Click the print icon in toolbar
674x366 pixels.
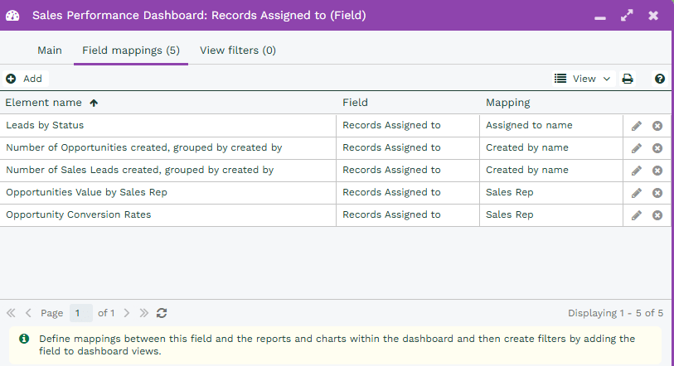[628, 79]
